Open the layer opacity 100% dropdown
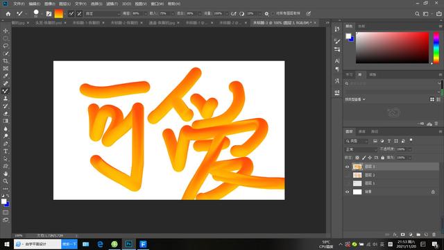444x250 pixels. [x=409, y=149]
